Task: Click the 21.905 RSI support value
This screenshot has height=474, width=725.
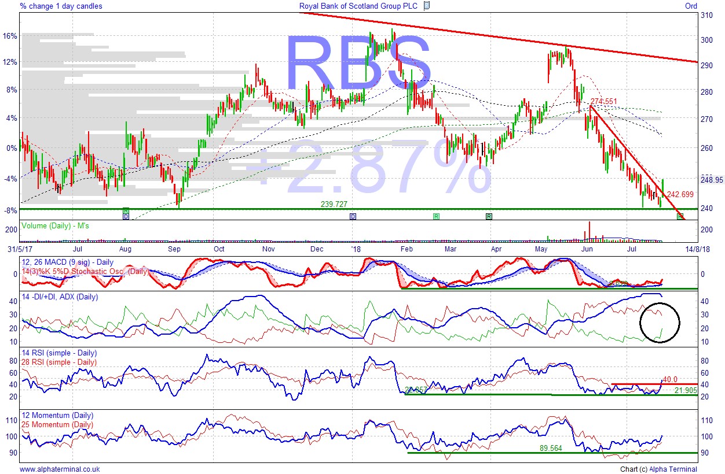Action: tap(686, 391)
